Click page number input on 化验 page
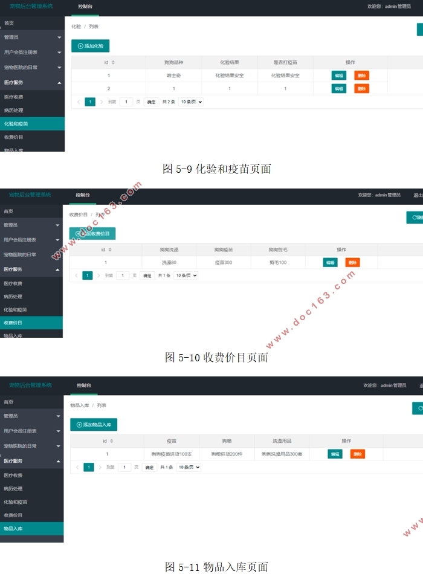423x574 pixels. point(126,102)
